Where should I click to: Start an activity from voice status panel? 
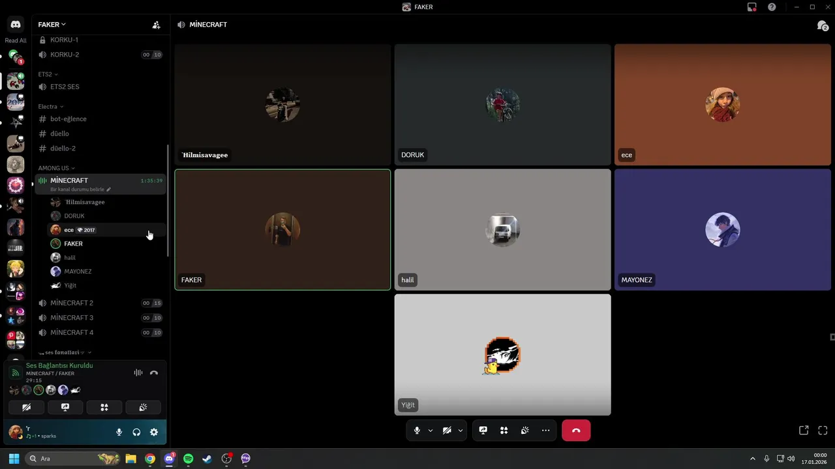104,407
